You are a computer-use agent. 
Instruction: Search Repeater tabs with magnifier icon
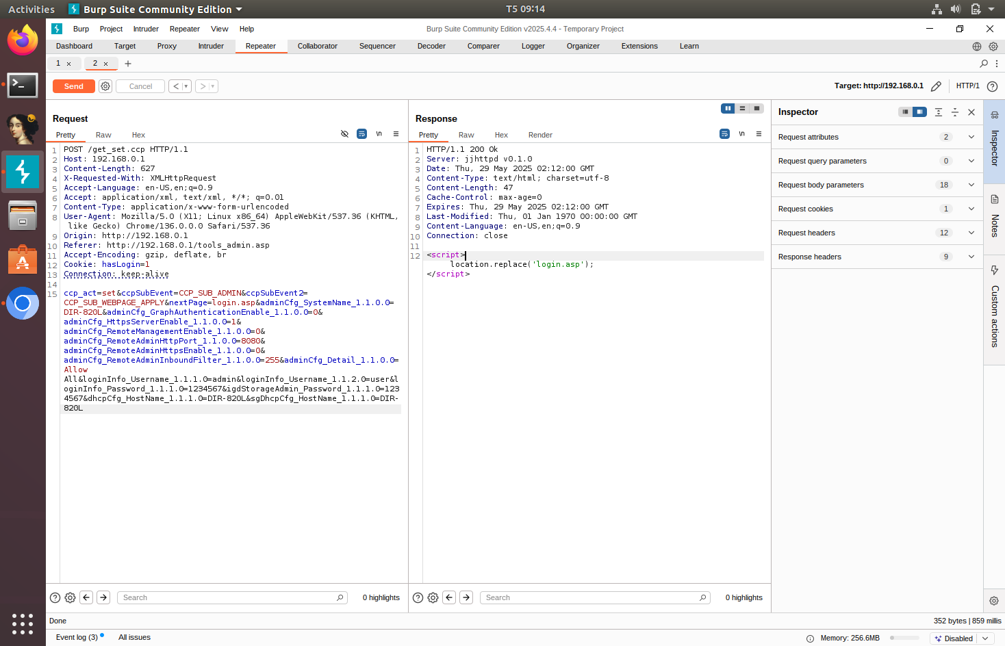point(984,64)
